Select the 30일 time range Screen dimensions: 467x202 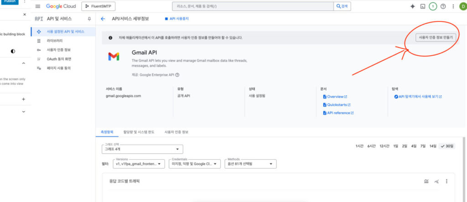[447, 146]
